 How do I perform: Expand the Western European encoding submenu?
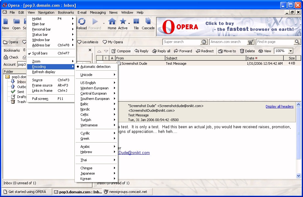94,88
